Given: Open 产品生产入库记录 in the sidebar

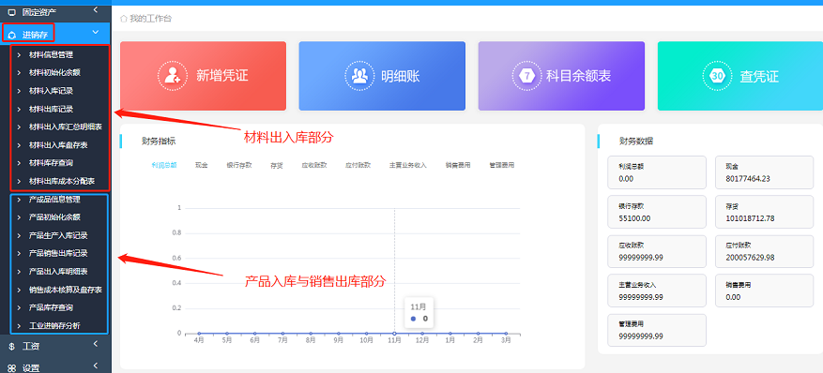Looking at the screenshot, I should pyautogui.click(x=59, y=235).
